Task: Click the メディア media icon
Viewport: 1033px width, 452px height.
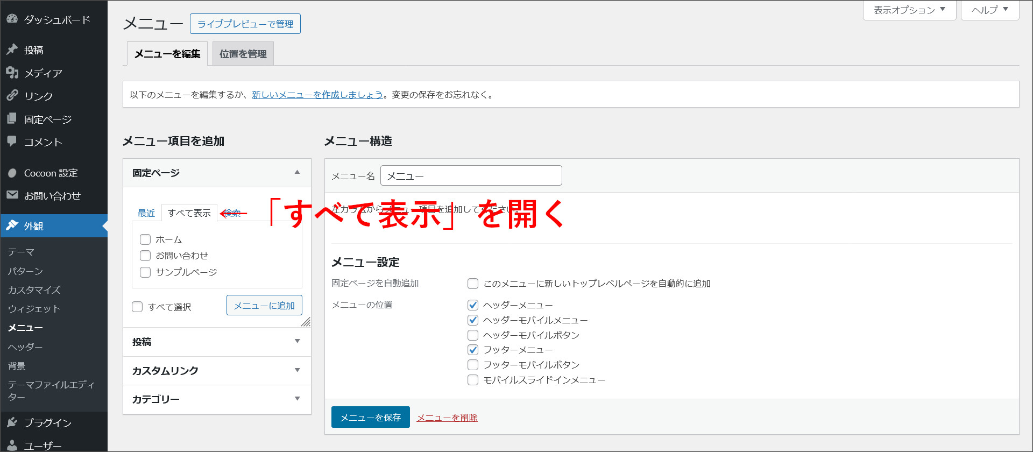Action: click(12, 73)
